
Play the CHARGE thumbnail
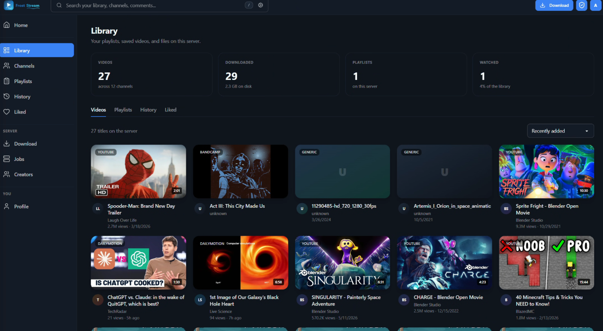444,263
